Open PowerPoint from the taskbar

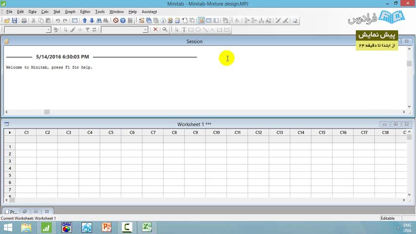coord(107,228)
